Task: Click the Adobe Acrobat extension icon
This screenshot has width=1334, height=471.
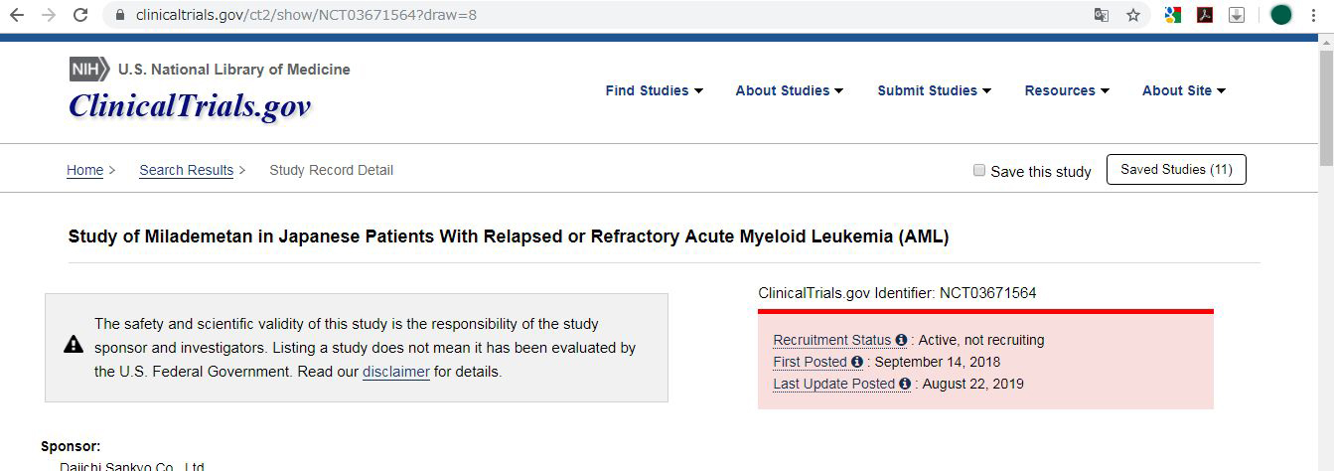Action: pos(1205,15)
